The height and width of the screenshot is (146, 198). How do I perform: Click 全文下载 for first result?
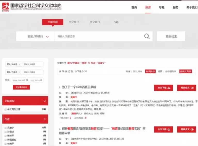point(163,88)
